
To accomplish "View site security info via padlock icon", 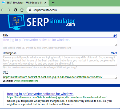I will [30, 10].
